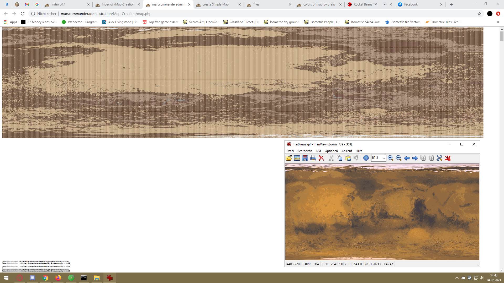
Task: Expand the 51.3 zoom dropdown
Action: tap(384, 158)
